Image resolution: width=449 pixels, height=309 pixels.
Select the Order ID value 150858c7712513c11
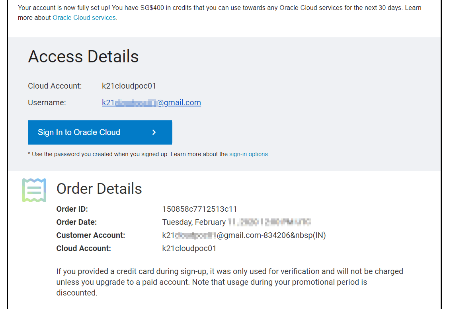[199, 209]
